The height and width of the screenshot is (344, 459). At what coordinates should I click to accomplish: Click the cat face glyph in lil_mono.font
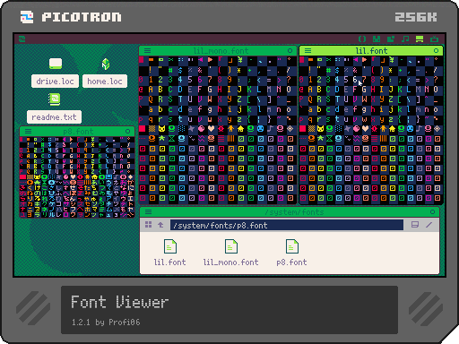click(x=161, y=129)
